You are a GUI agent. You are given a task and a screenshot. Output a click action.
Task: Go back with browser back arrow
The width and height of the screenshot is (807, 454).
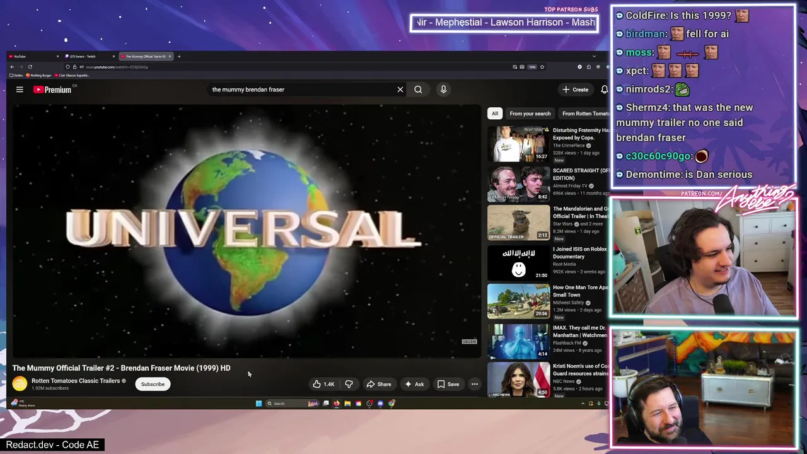[x=12, y=67]
